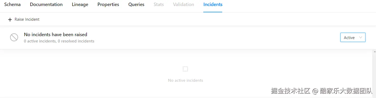The width and height of the screenshot is (376, 98).
Task: Go to the Lineage tab
Action: click(80, 4)
